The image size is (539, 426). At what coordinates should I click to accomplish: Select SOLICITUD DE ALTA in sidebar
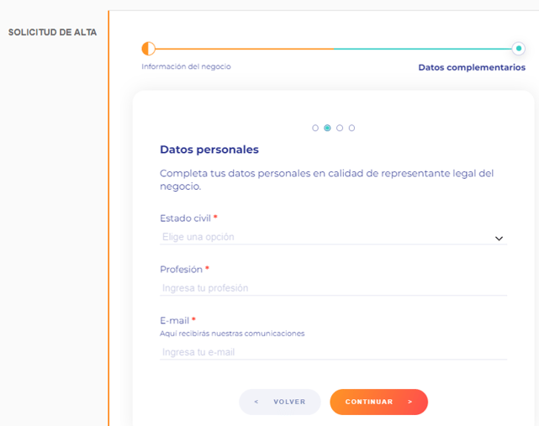52,32
